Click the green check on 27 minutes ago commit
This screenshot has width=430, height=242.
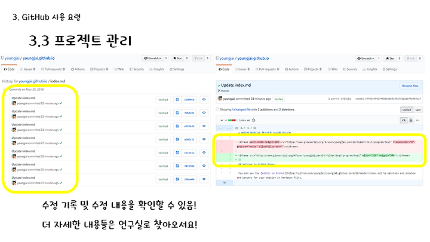click(61, 143)
